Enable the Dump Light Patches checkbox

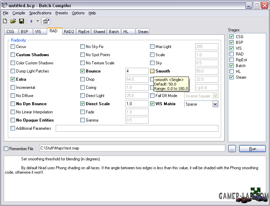click(13, 71)
